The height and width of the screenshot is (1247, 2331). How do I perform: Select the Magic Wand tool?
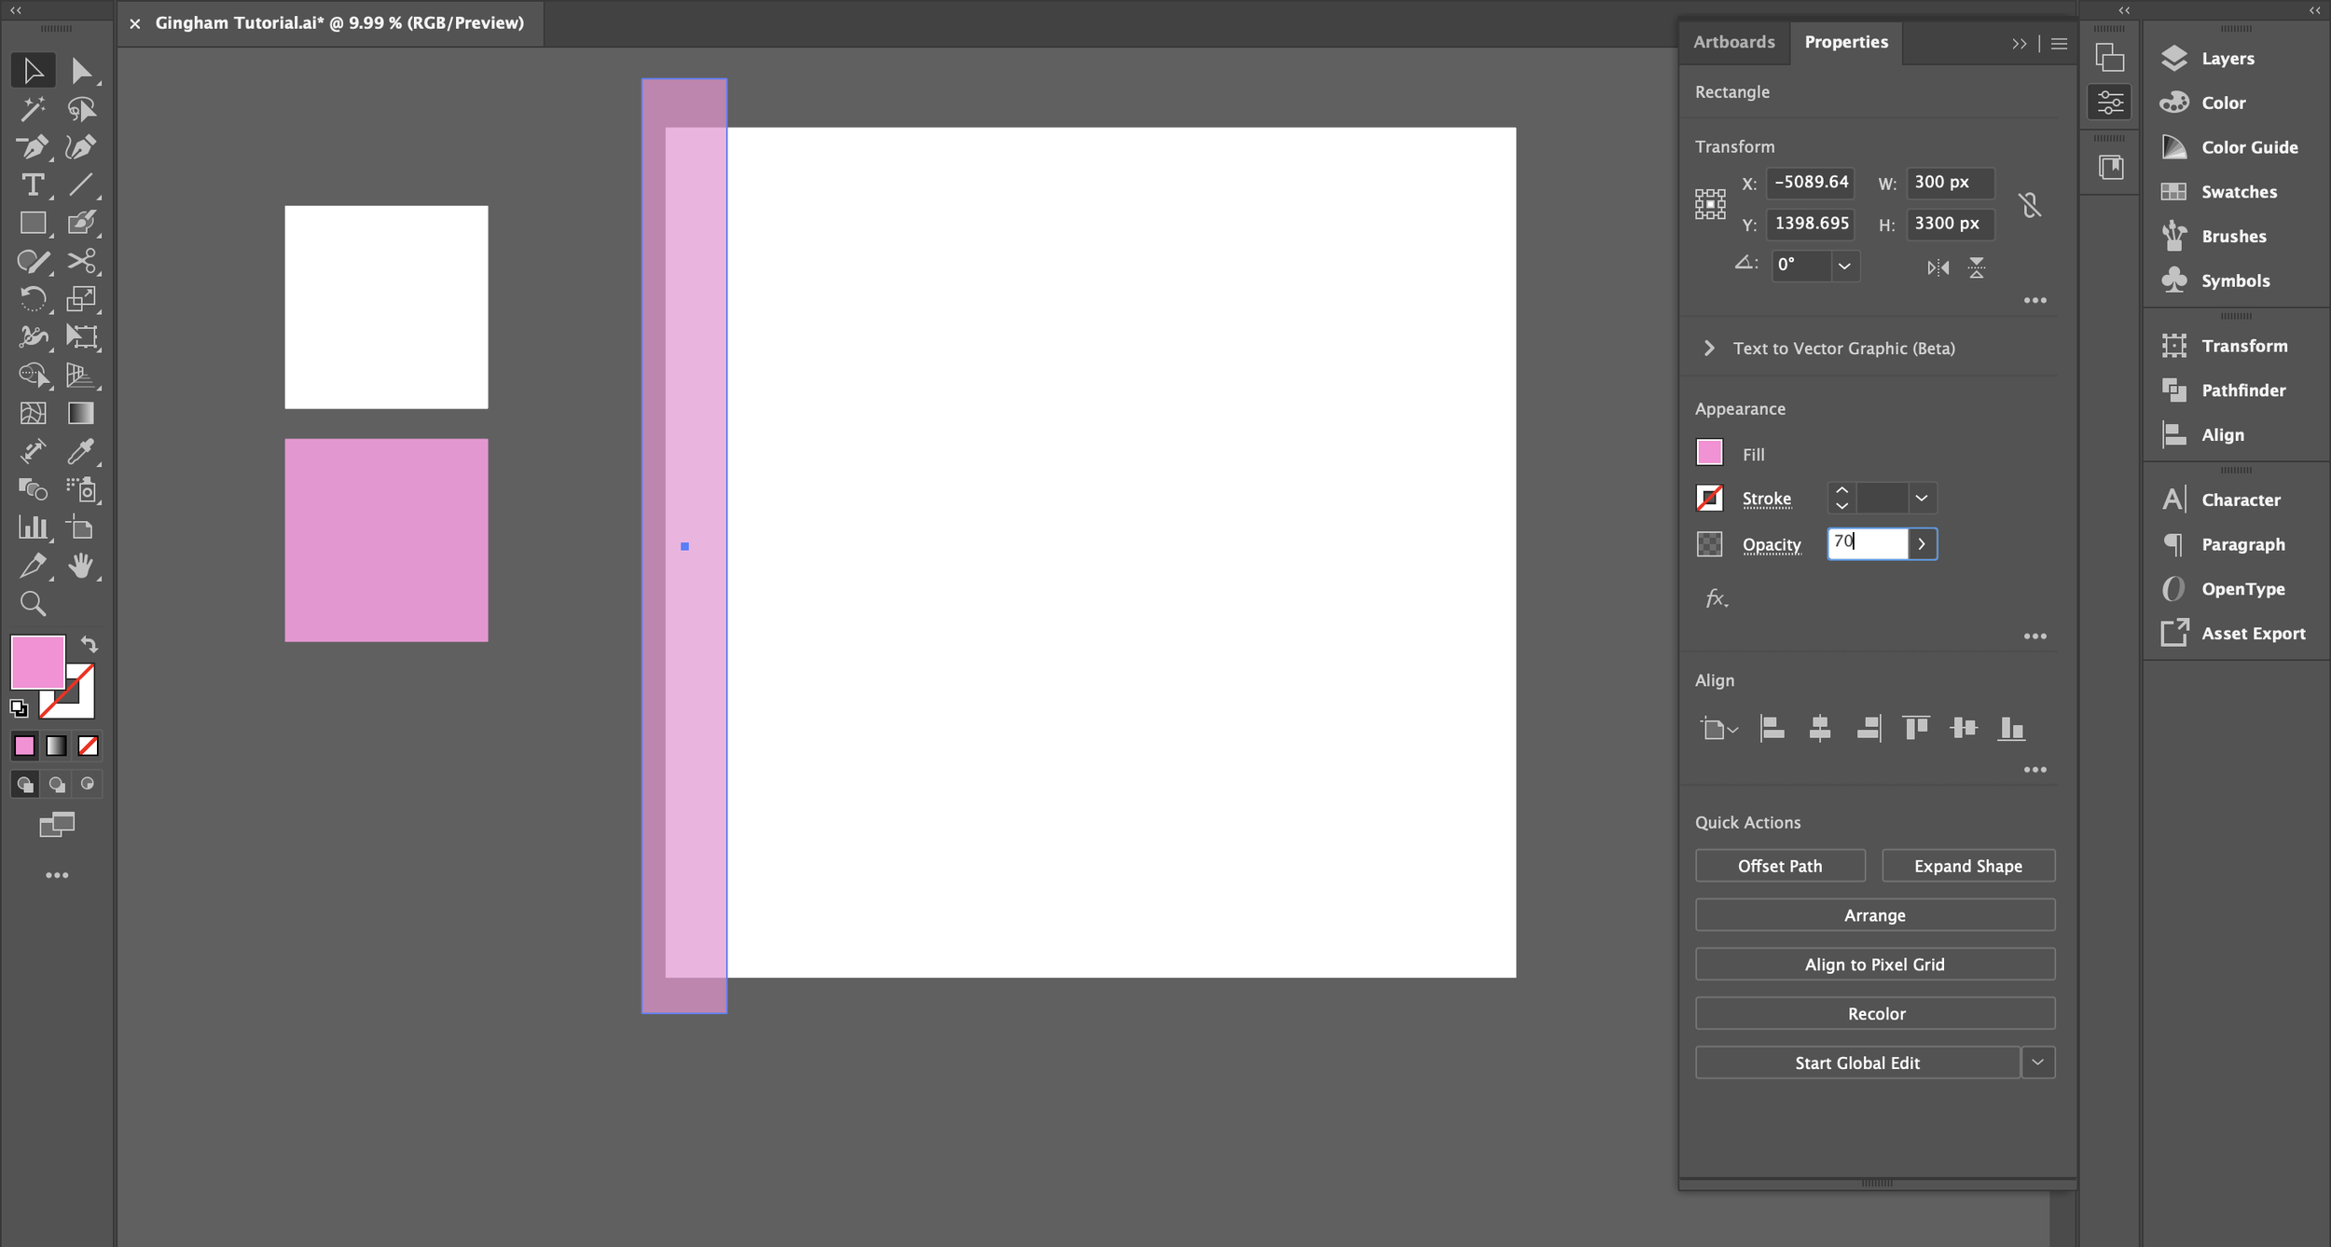point(33,109)
